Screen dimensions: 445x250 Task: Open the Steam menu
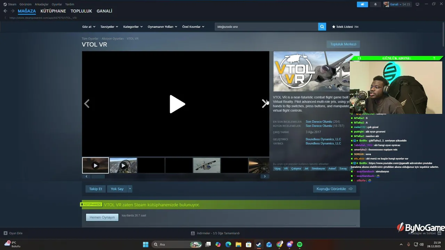(10, 4)
